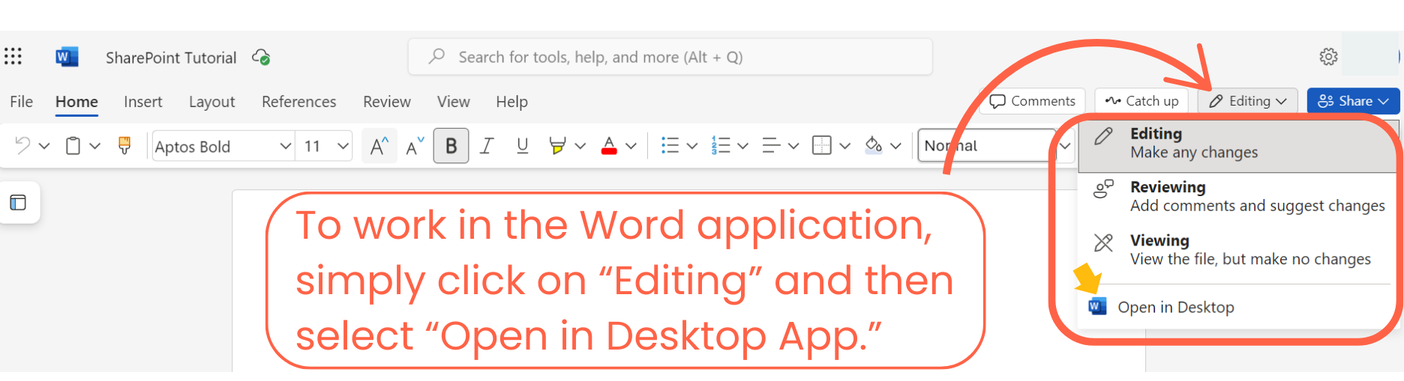Open the app launcher grid
Screen dimensions: 1404x381
(x=13, y=57)
